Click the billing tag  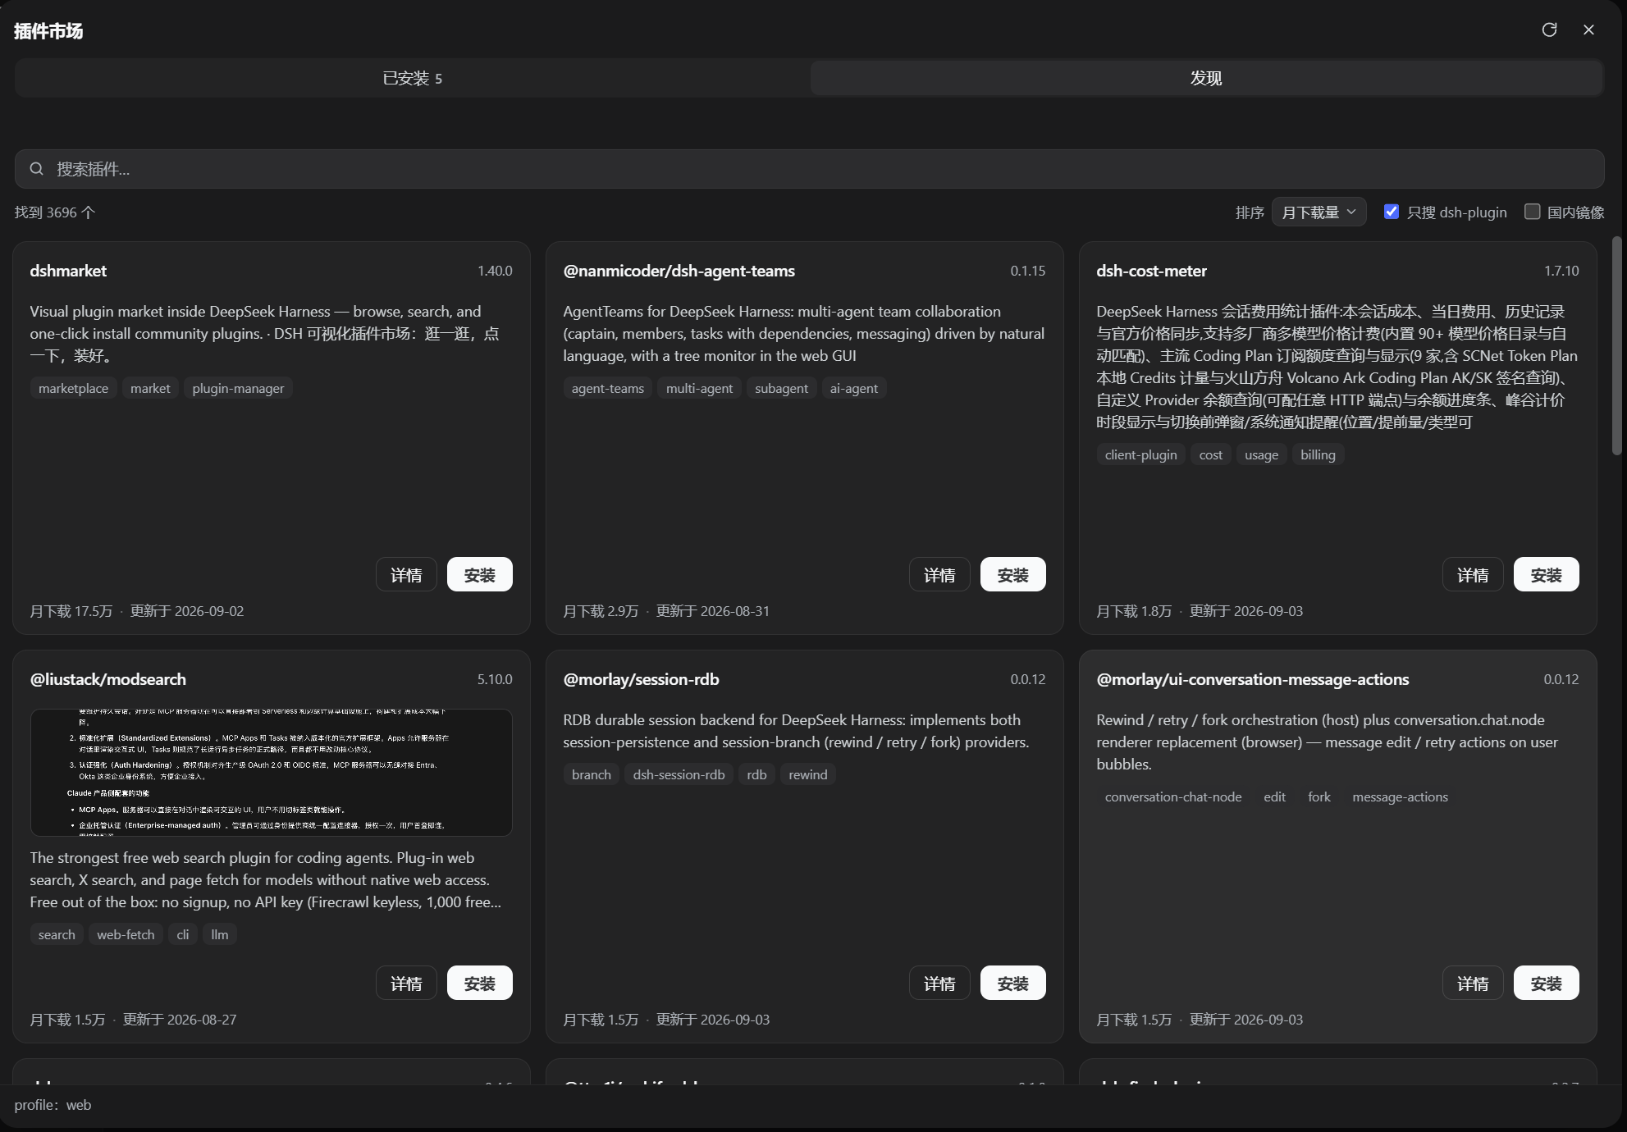1318,454
